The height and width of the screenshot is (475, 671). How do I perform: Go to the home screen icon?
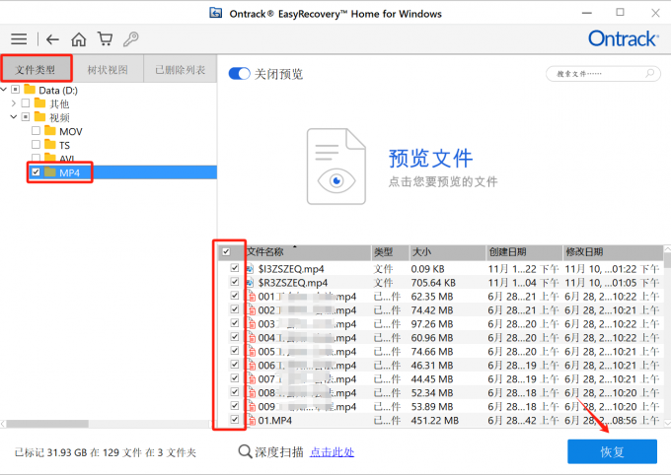tap(79, 39)
